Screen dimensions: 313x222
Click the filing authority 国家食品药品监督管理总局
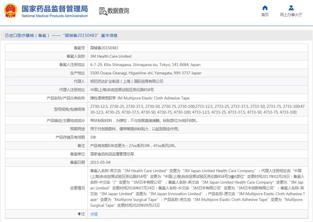tap(112, 154)
